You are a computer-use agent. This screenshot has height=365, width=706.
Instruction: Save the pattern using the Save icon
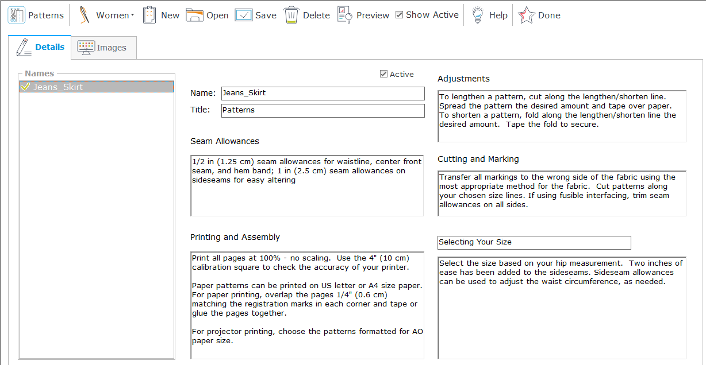[x=244, y=15]
